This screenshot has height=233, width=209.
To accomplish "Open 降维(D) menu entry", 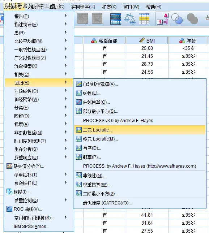I will (39, 116).
